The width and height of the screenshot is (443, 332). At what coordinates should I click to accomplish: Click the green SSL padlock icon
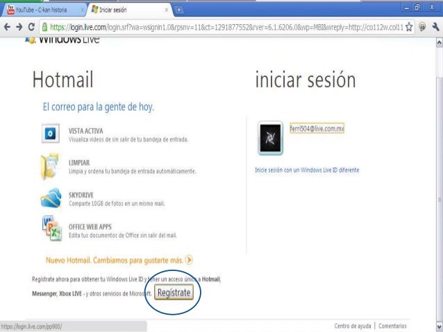pyautogui.click(x=44, y=27)
